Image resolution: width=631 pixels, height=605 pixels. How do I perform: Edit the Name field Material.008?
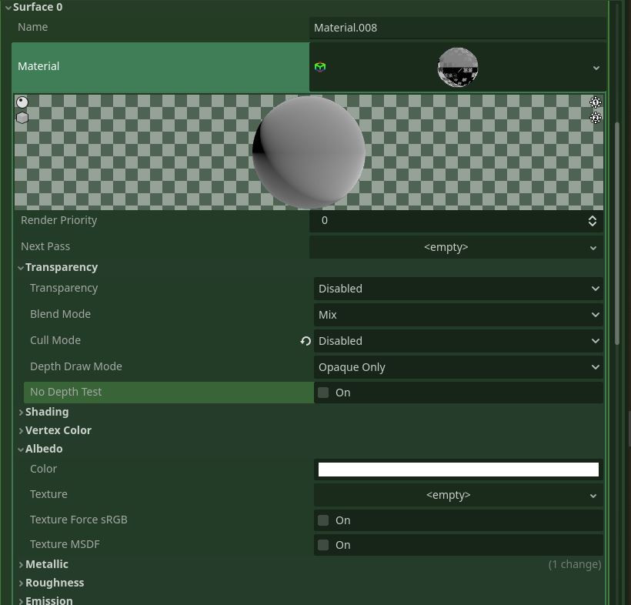click(x=457, y=28)
